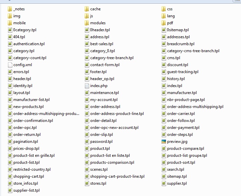This screenshot has width=241, height=196.
Task: Select the supplier-list.tpl file icon
Action: click(x=10, y=190)
